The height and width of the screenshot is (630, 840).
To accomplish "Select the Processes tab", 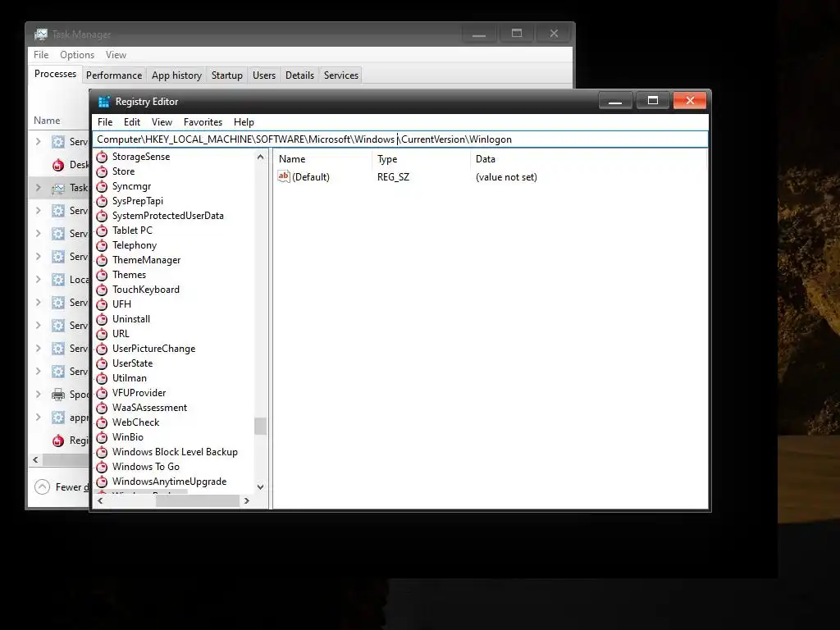I will [x=55, y=74].
